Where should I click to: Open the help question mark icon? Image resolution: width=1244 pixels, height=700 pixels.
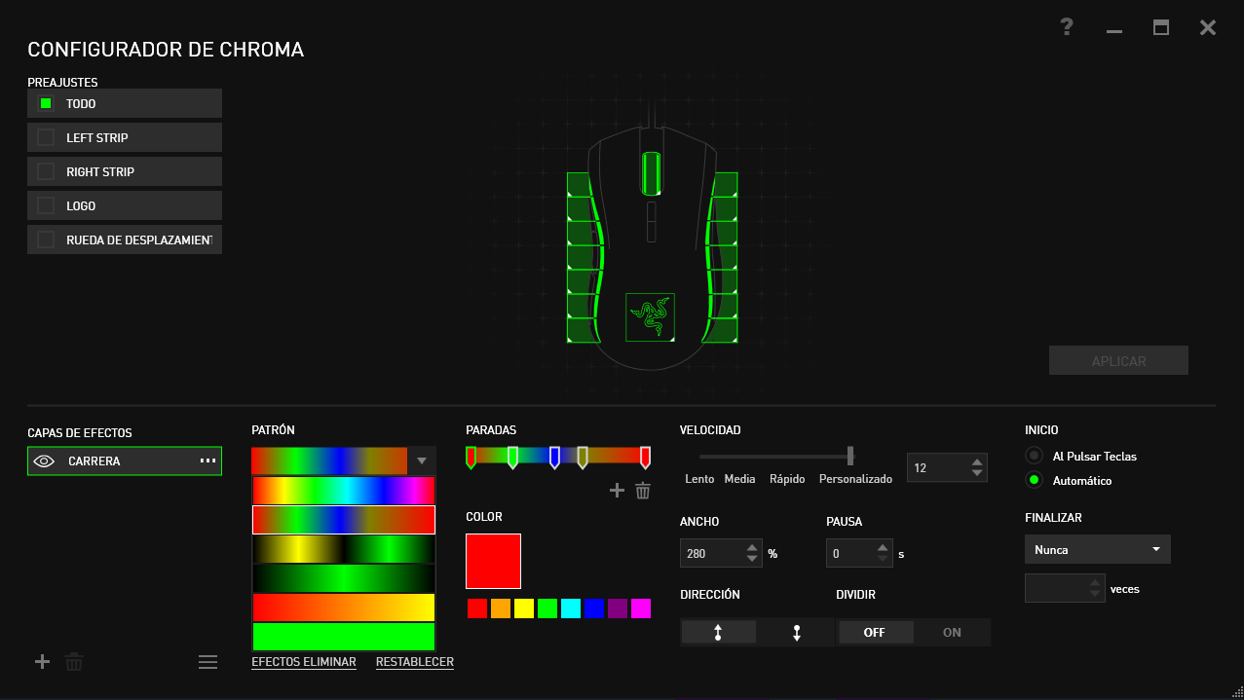(1067, 27)
